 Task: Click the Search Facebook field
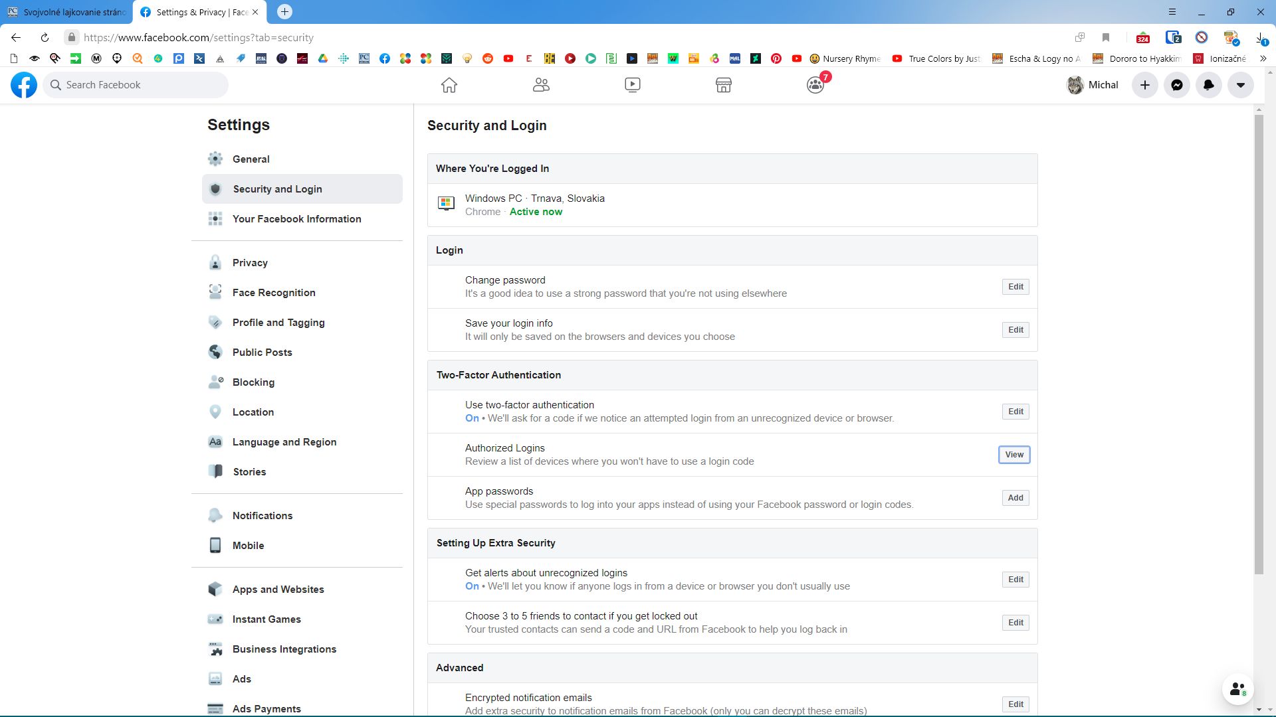[136, 85]
